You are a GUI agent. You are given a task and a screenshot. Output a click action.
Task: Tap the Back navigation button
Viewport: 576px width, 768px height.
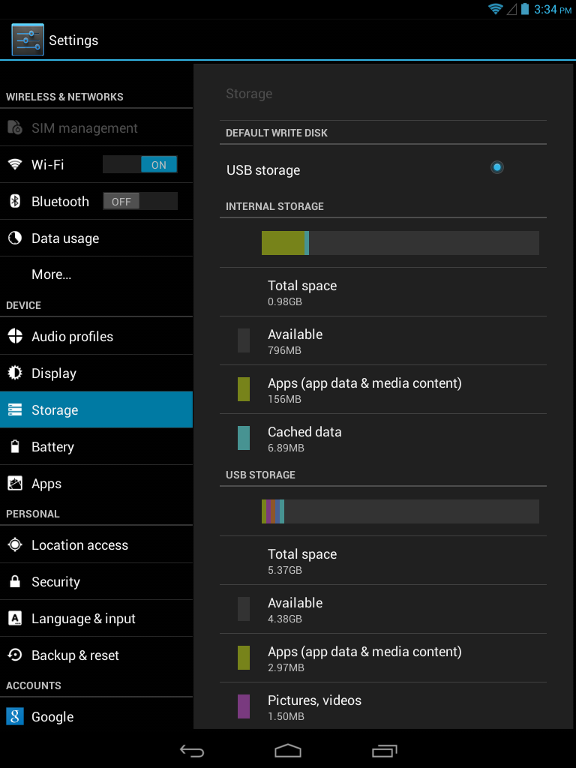pos(191,750)
